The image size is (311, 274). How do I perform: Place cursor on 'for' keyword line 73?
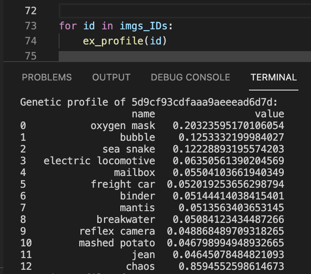[x=68, y=26]
